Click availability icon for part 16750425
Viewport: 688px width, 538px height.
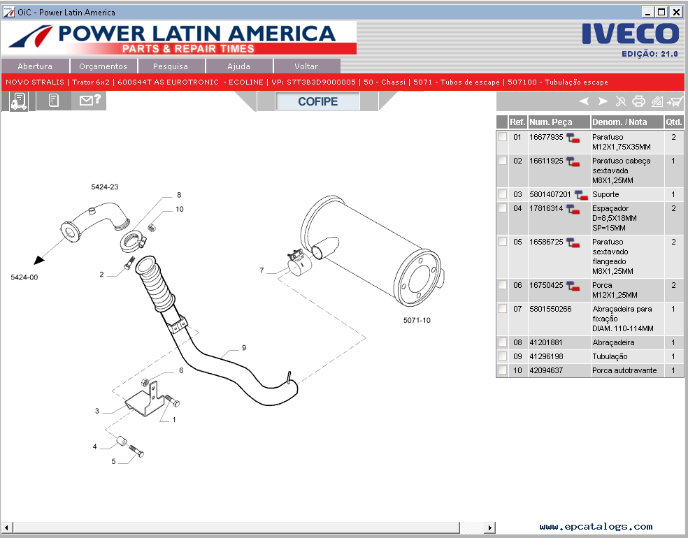pyautogui.click(x=573, y=286)
